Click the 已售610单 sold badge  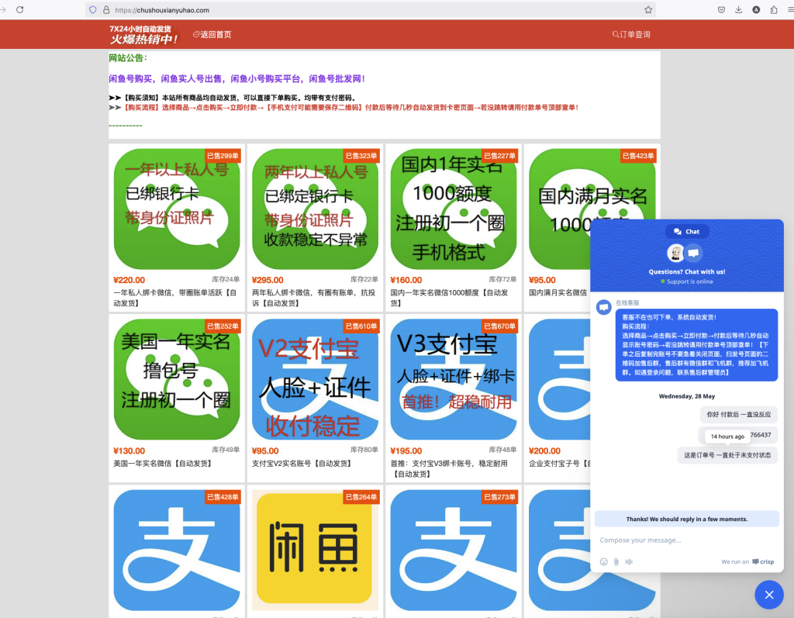tap(361, 326)
